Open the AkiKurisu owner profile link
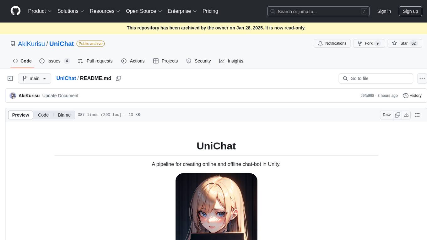The width and height of the screenshot is (427, 240). (31, 44)
